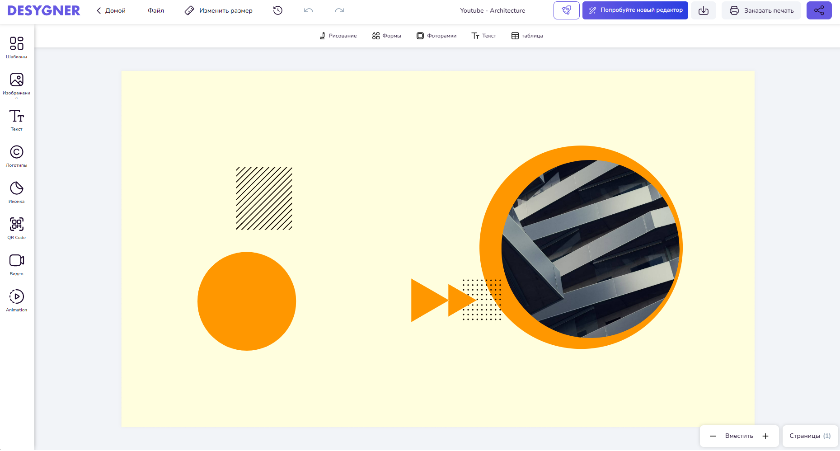
Task: Select the solid orange circle on canvas
Action: pos(247,301)
